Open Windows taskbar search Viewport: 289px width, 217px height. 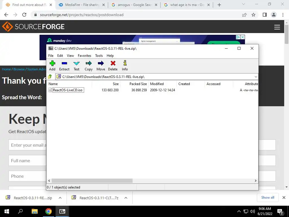(x=20, y=211)
